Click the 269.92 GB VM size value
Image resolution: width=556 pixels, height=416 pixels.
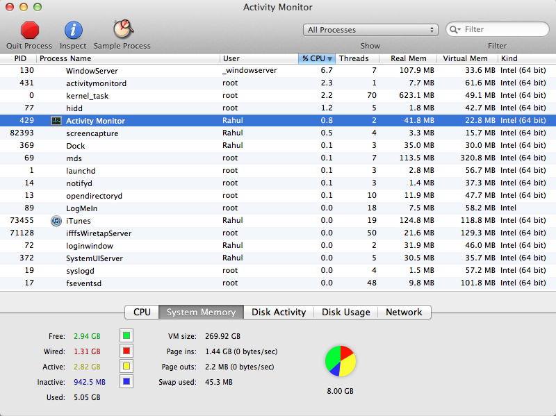point(222,336)
